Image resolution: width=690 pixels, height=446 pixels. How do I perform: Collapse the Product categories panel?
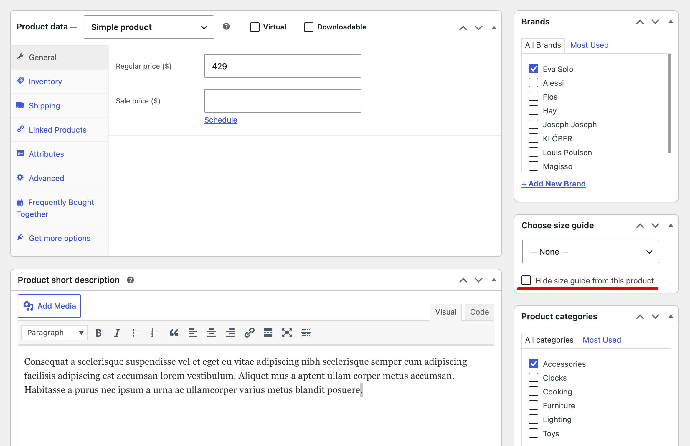tap(671, 316)
